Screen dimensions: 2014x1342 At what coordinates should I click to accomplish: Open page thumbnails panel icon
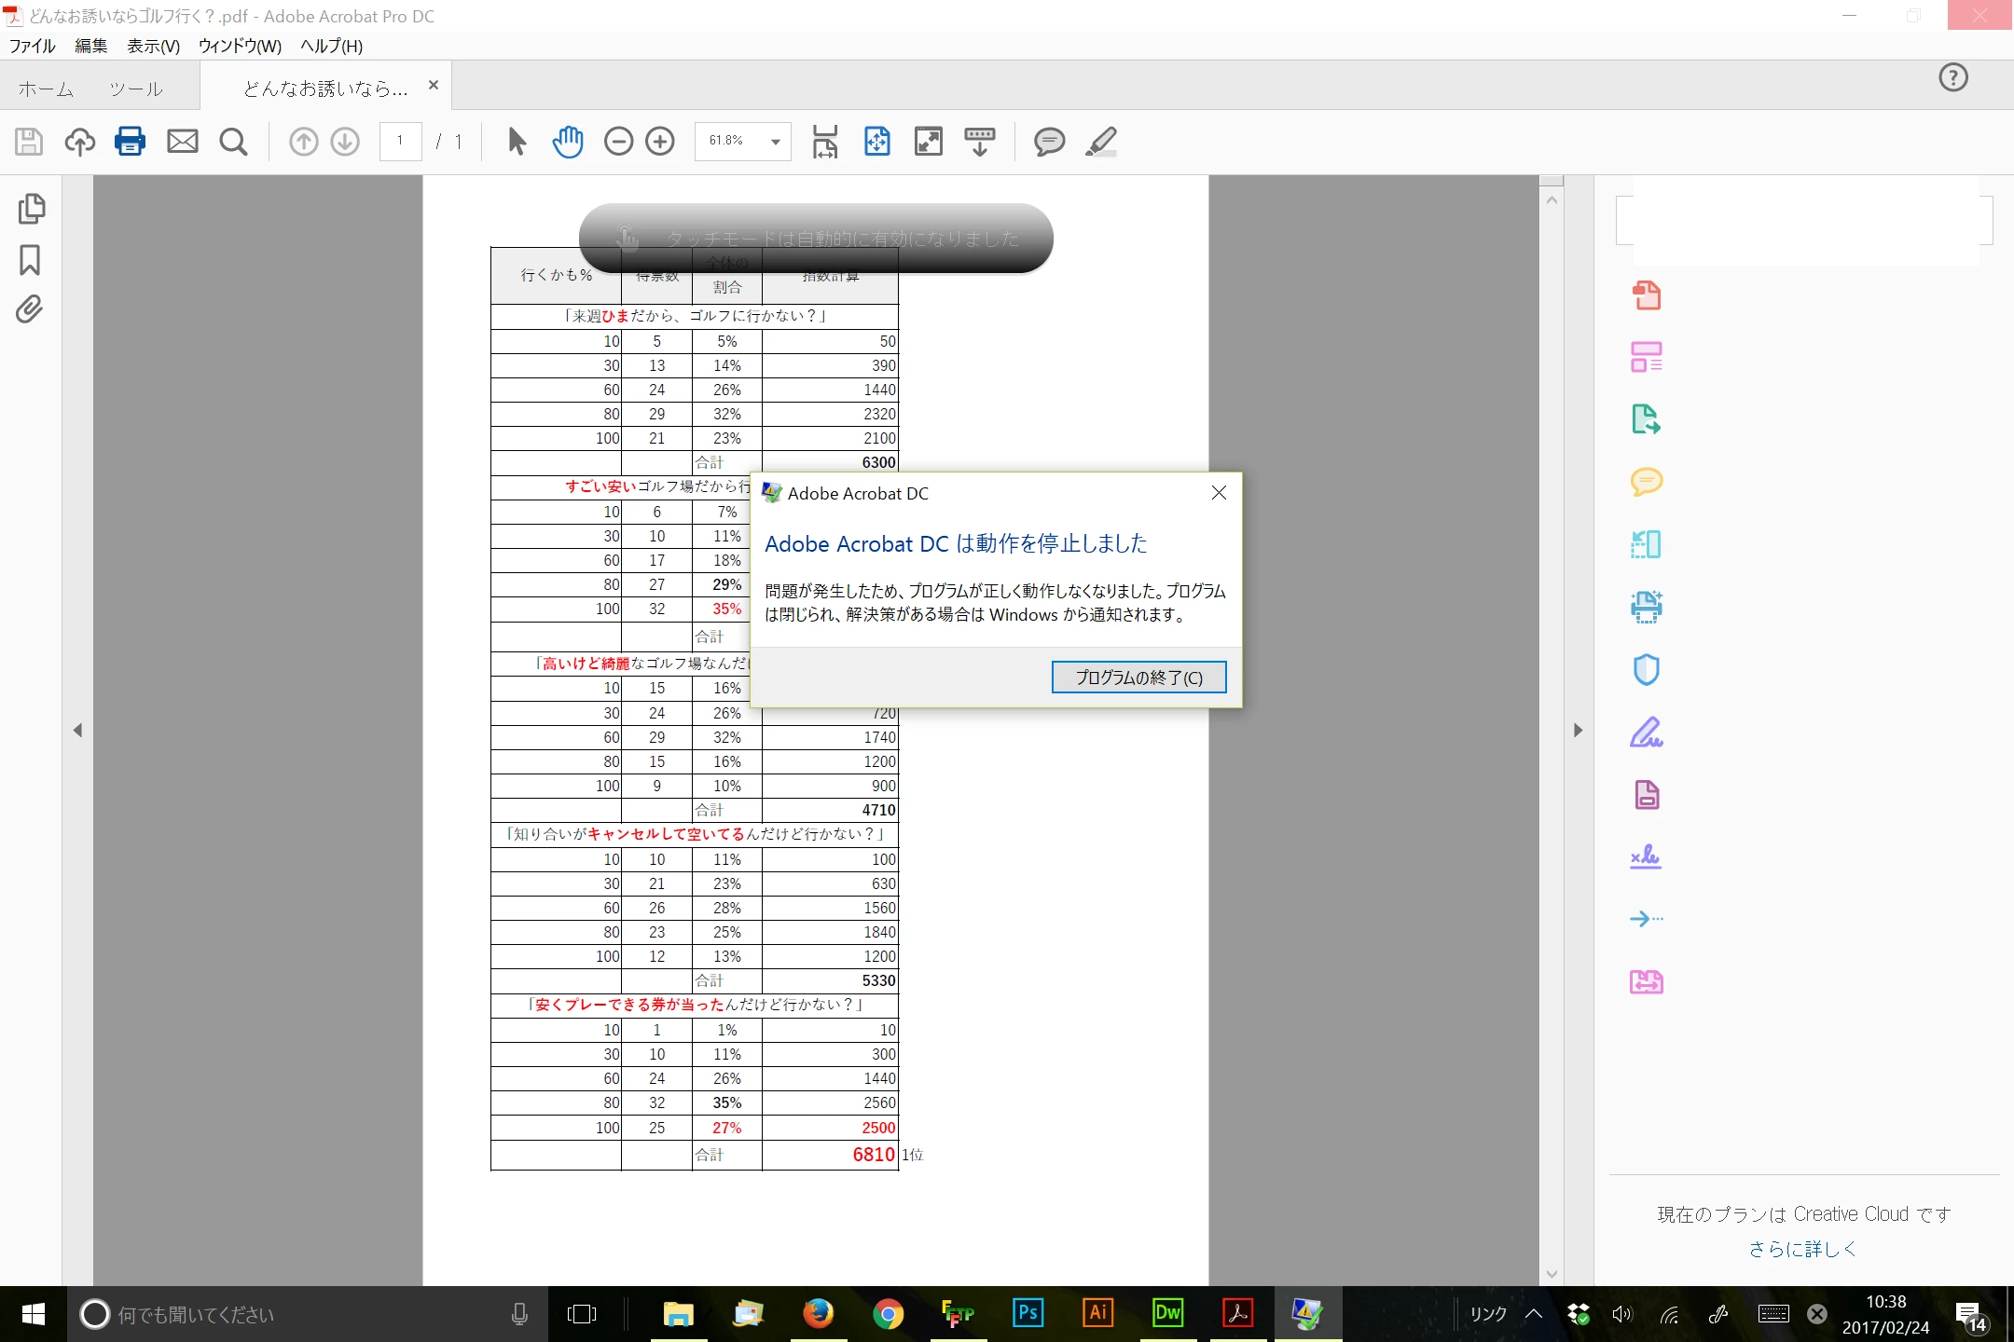point(32,209)
